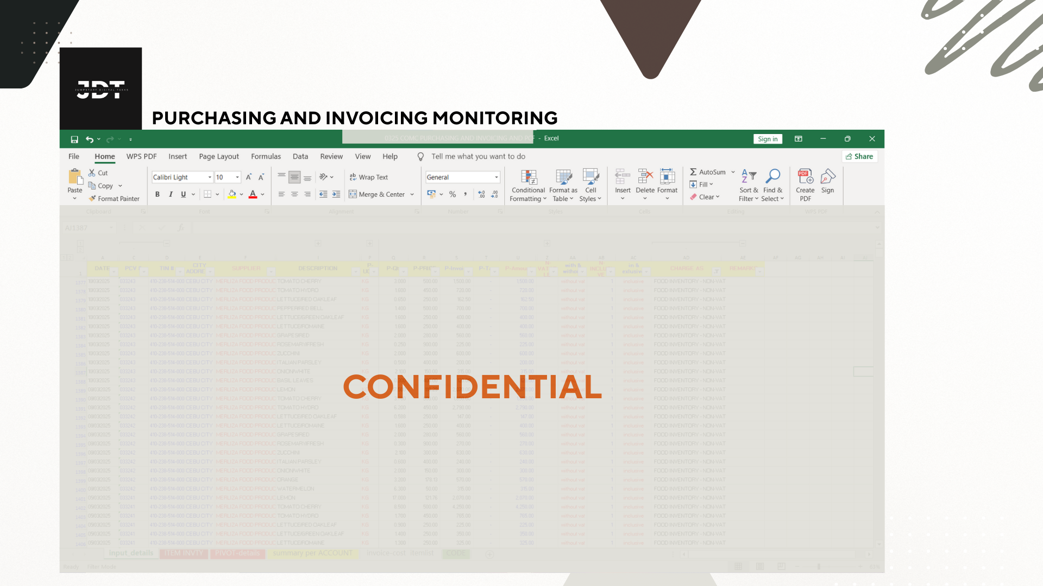This screenshot has width=1043, height=586.
Task: Click the Save icon in title bar
Action: coord(74,139)
